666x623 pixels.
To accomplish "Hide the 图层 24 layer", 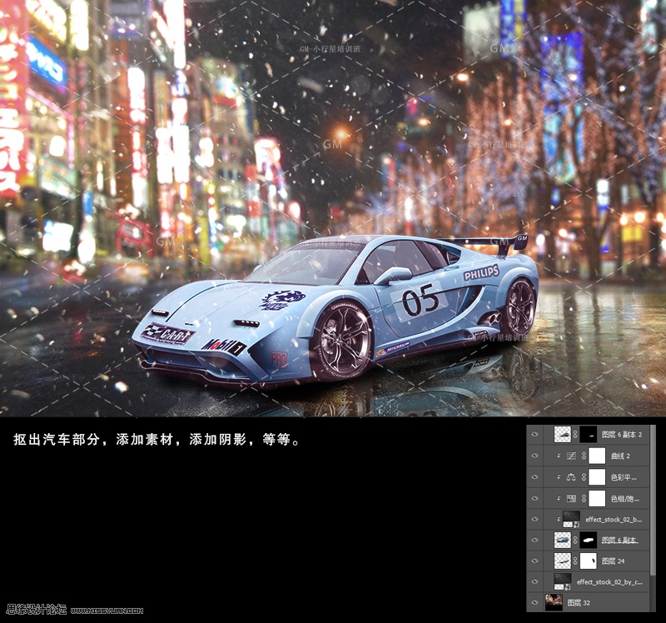I will point(534,561).
